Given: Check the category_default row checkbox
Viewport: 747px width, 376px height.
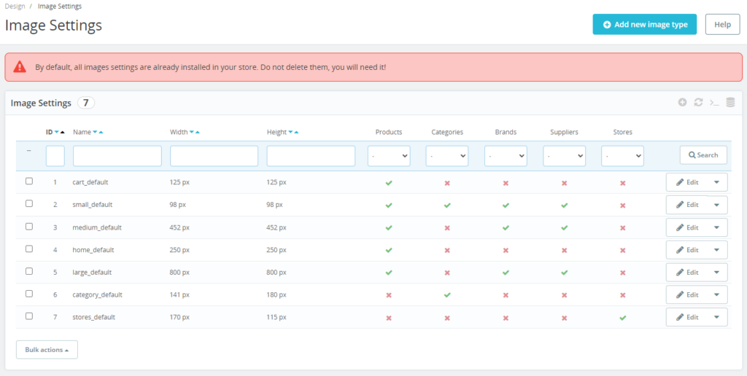Looking at the screenshot, I should 29,293.
